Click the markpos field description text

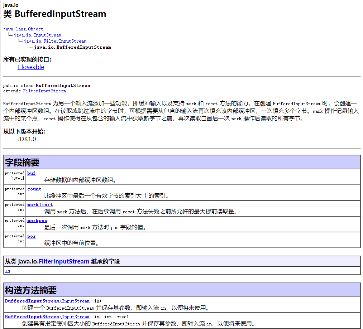click(96, 227)
